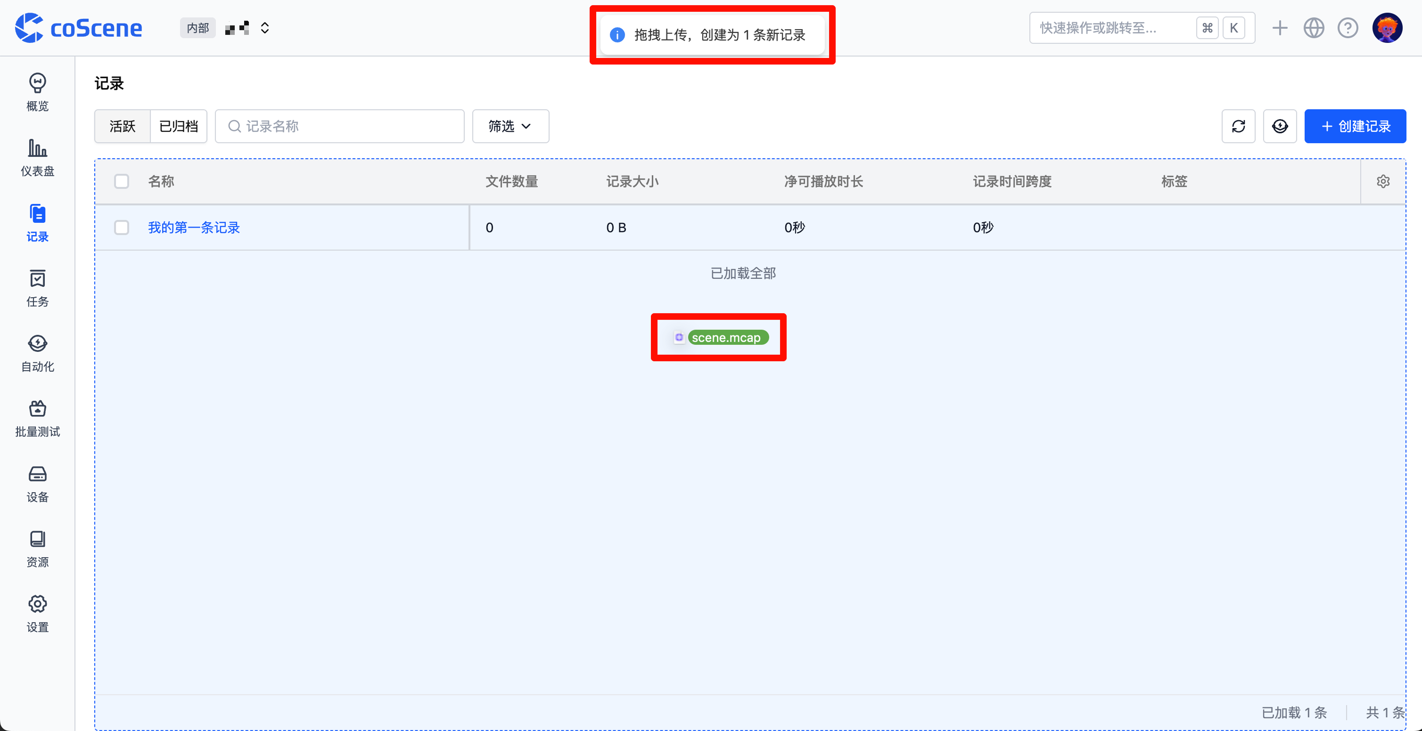Open 资源 resources sidebar section
Viewport: 1422px width, 731px height.
[37, 548]
